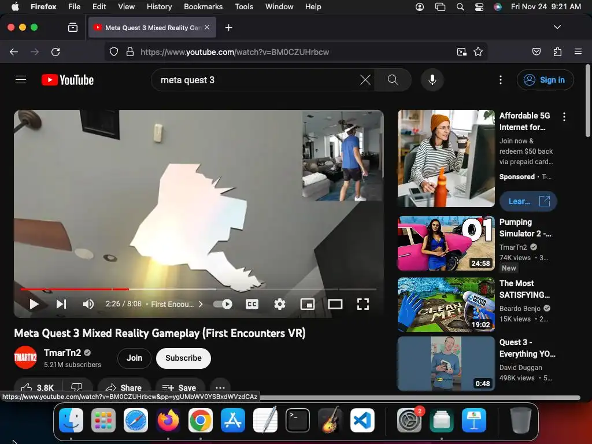592x444 pixels.
Task: Enable the miniplayer mode icon
Action: coord(308,304)
